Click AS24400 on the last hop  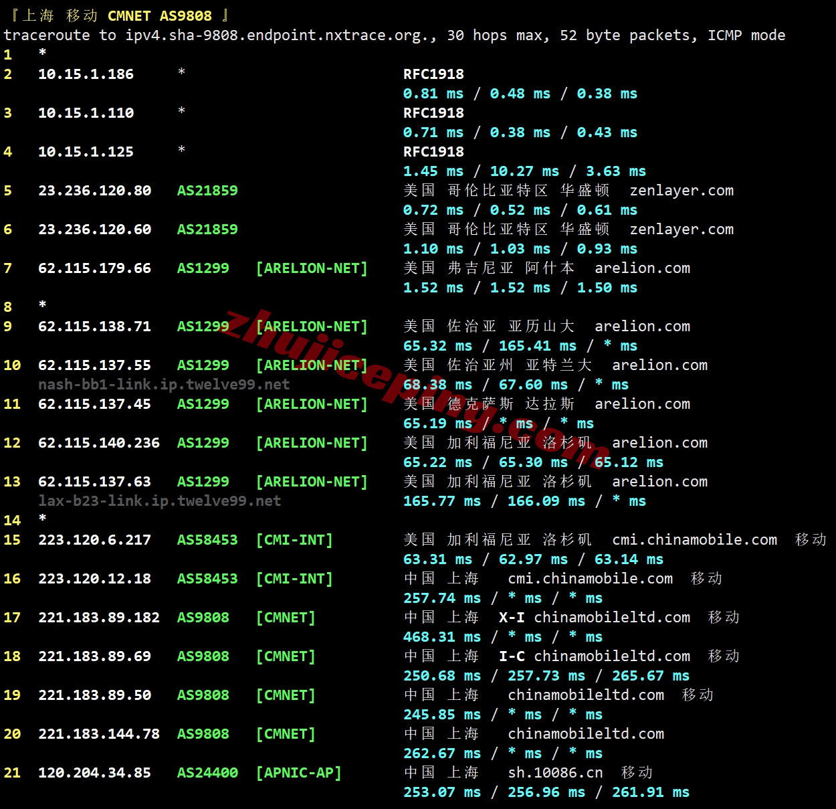coord(207,773)
